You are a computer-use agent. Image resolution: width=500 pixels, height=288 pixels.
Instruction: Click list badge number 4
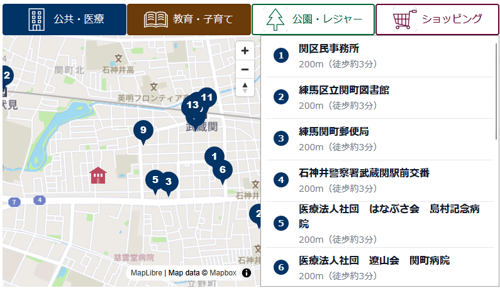[281, 180]
